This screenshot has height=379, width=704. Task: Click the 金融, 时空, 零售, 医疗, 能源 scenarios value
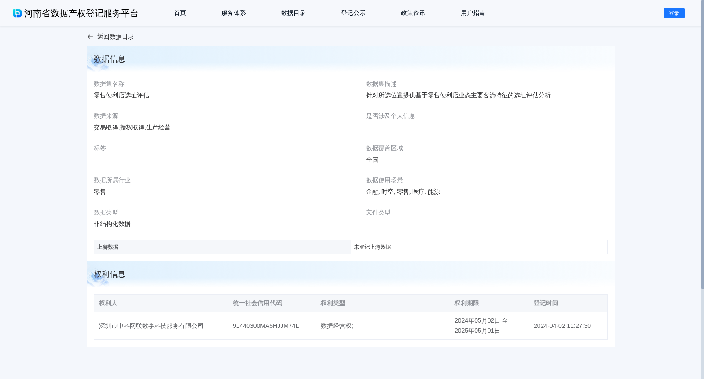(x=403, y=192)
